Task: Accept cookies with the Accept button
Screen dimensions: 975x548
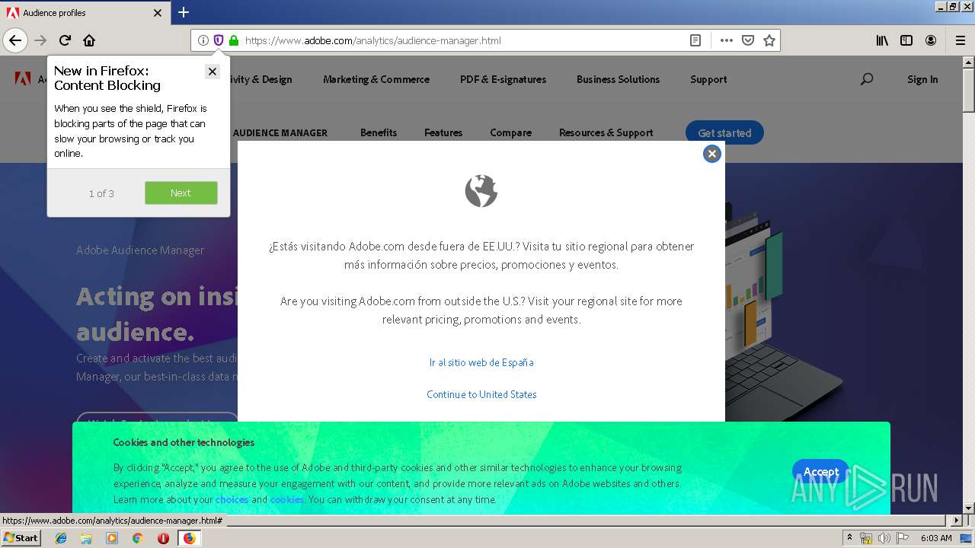Action: pyautogui.click(x=820, y=472)
